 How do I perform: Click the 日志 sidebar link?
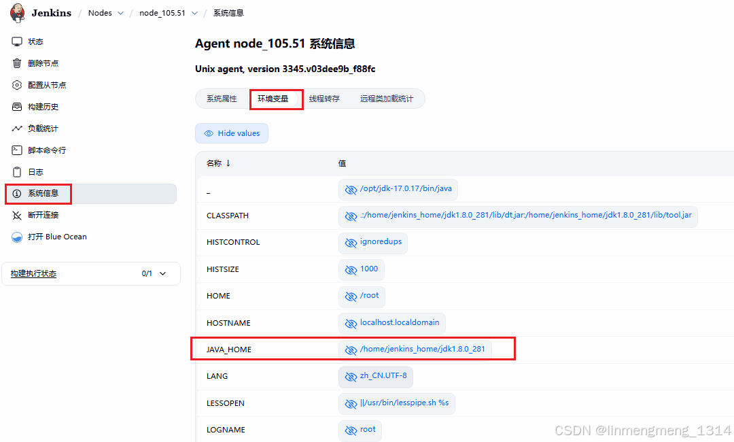coord(35,172)
